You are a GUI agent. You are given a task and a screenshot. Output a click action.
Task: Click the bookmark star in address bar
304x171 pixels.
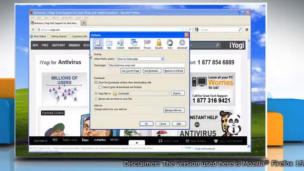[182, 29]
